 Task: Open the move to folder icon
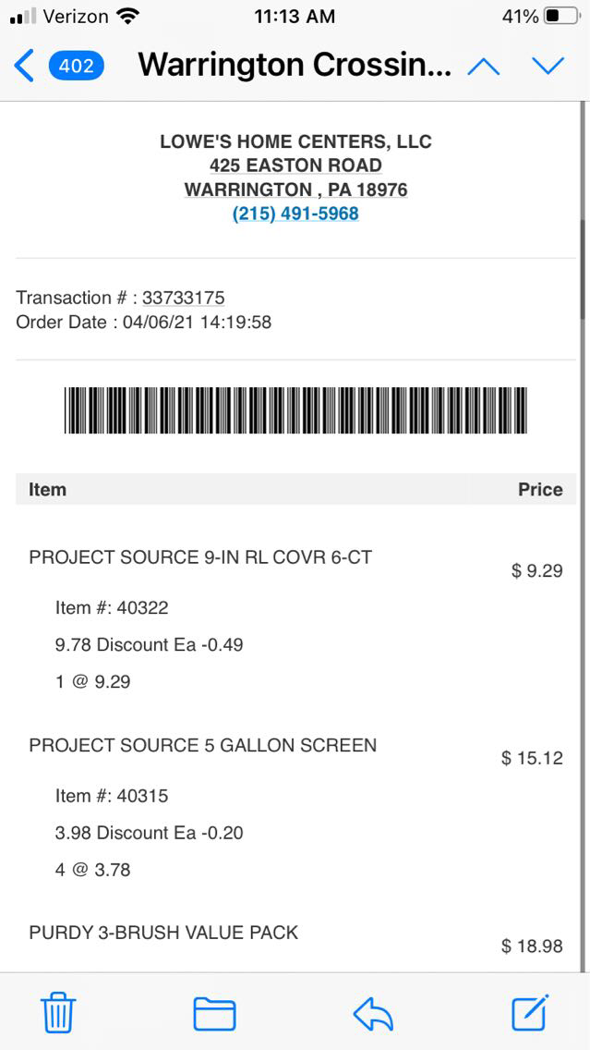[214, 1014]
